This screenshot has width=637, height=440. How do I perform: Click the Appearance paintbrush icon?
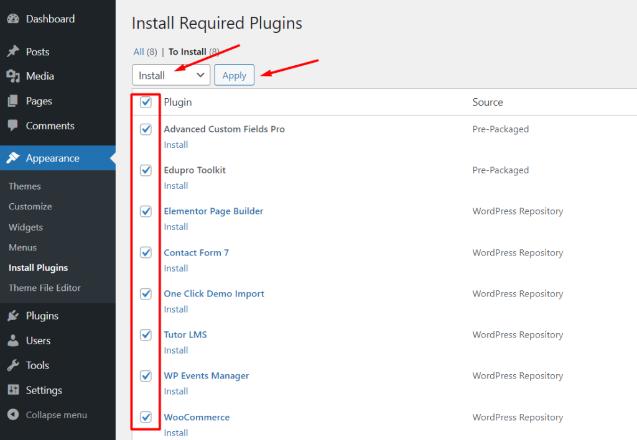pyautogui.click(x=13, y=158)
